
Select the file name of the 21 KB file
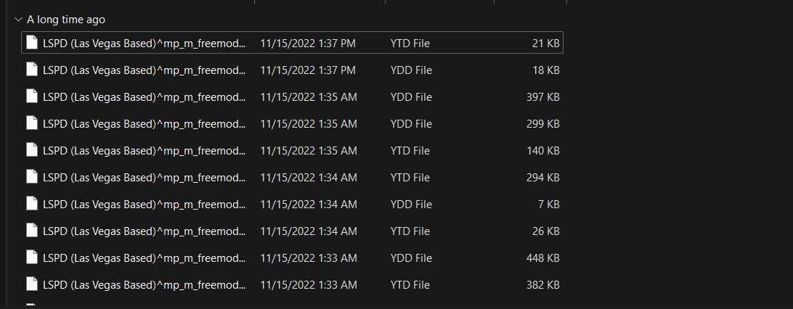point(144,44)
